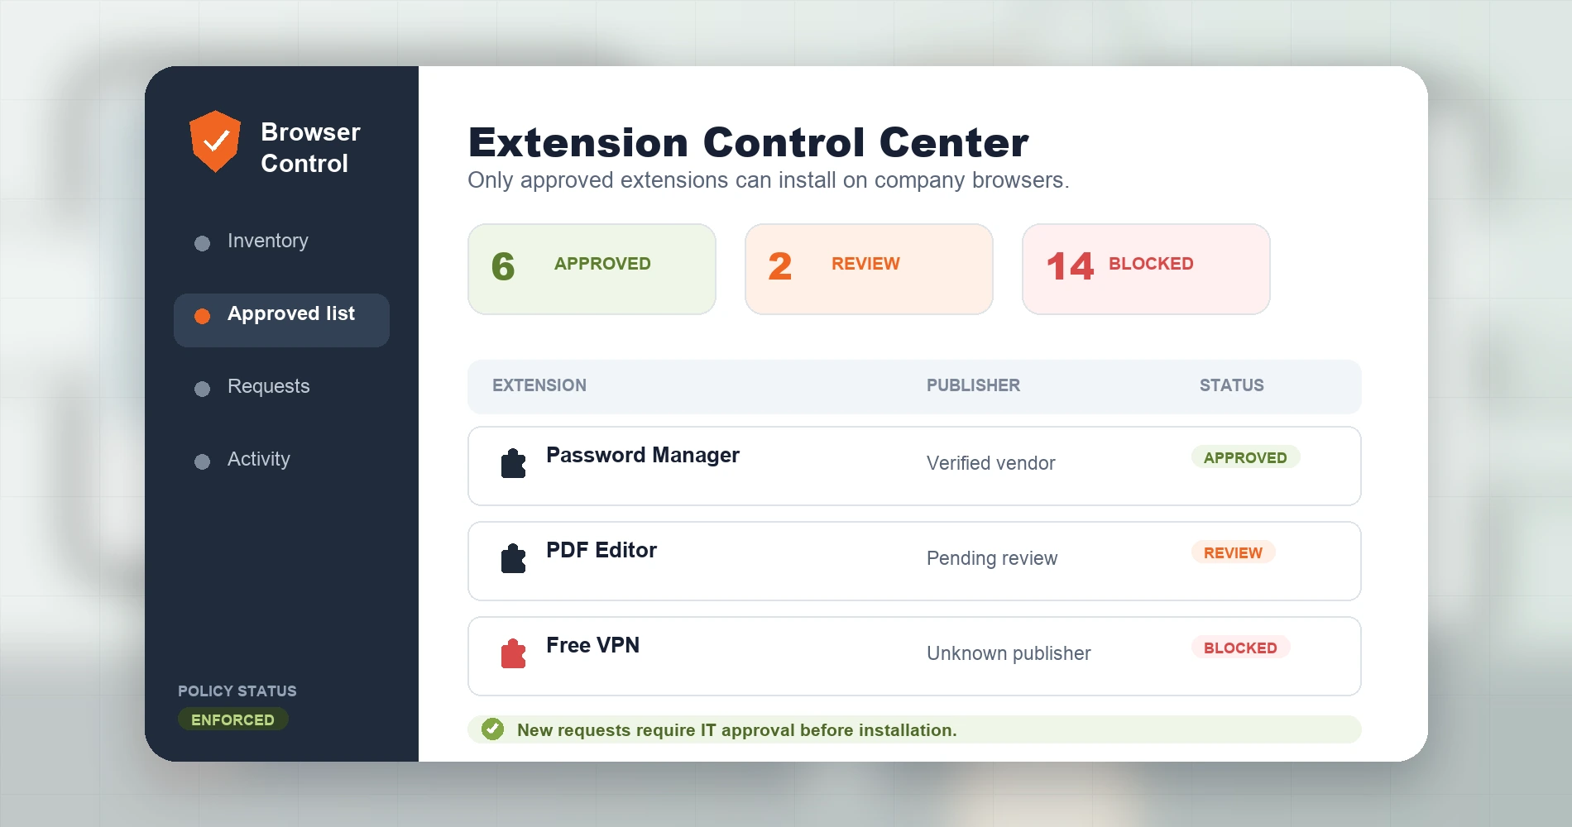Sort by the Status column header
Viewport: 1572px width, 827px height.
coord(1232,385)
